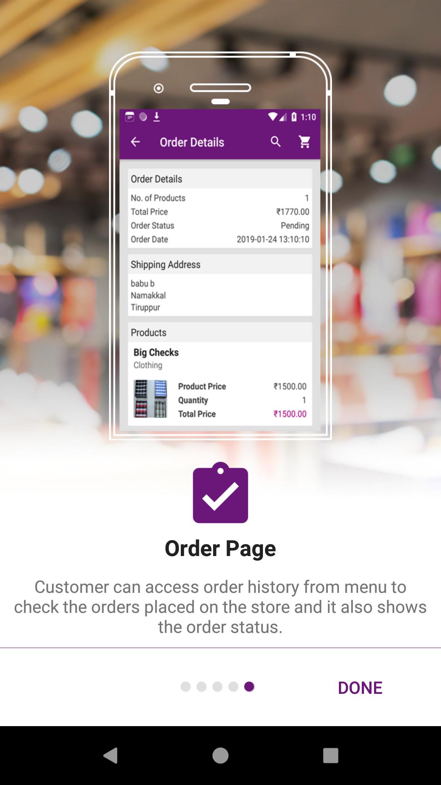
Task: Tap the shopping cart icon in mockup
Action: tap(305, 142)
